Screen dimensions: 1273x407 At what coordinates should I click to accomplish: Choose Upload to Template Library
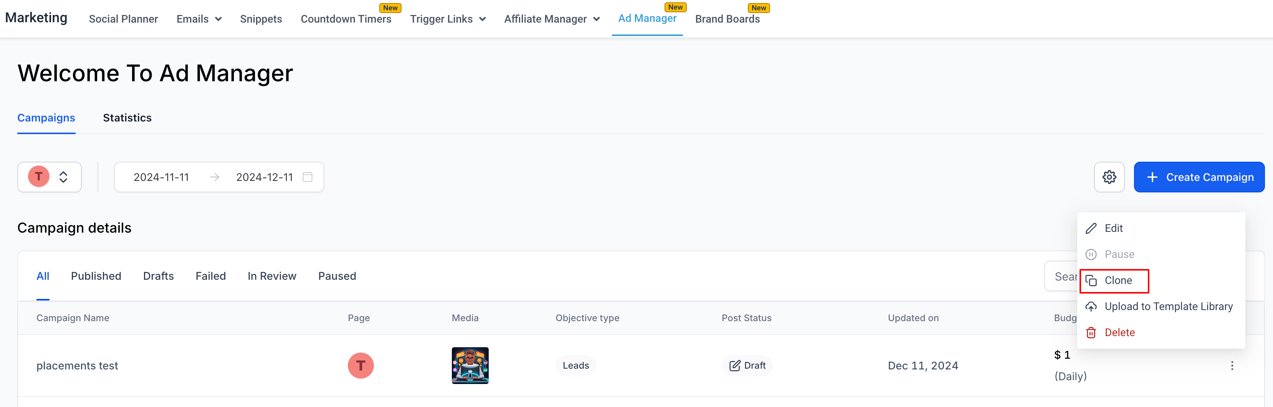1161,307
